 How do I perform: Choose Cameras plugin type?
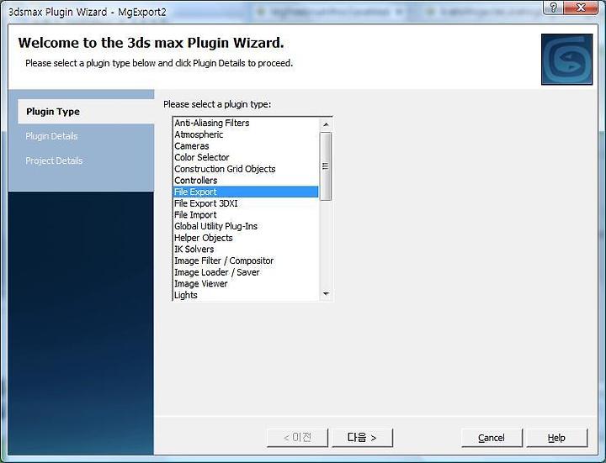246,146
